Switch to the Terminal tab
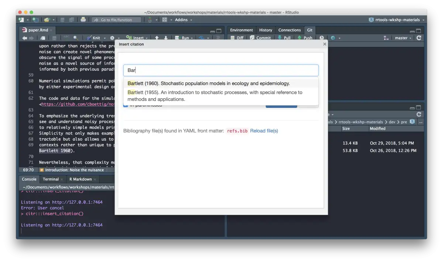Viewport: 443px width, 262px height. 51,179
